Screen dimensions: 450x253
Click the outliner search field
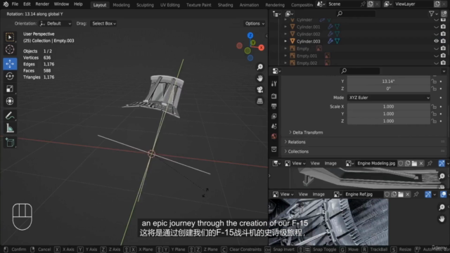tap(356, 14)
